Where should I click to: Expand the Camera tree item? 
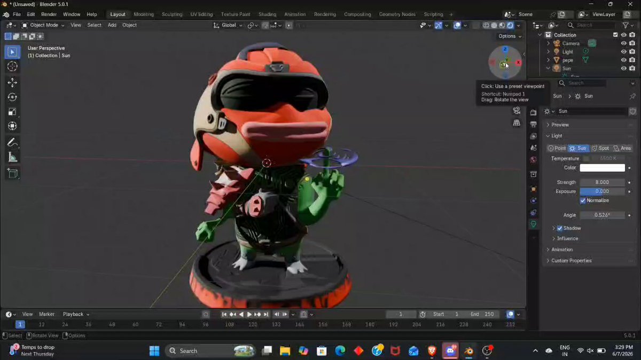548,43
